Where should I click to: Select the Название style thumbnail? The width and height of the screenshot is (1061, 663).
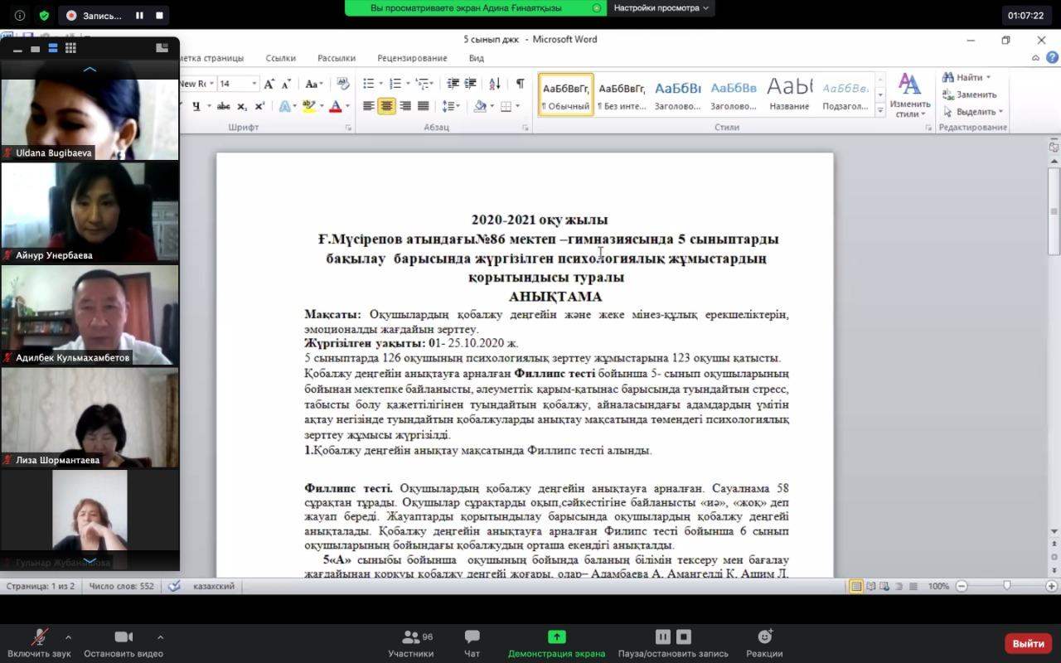pyautogui.click(x=789, y=94)
